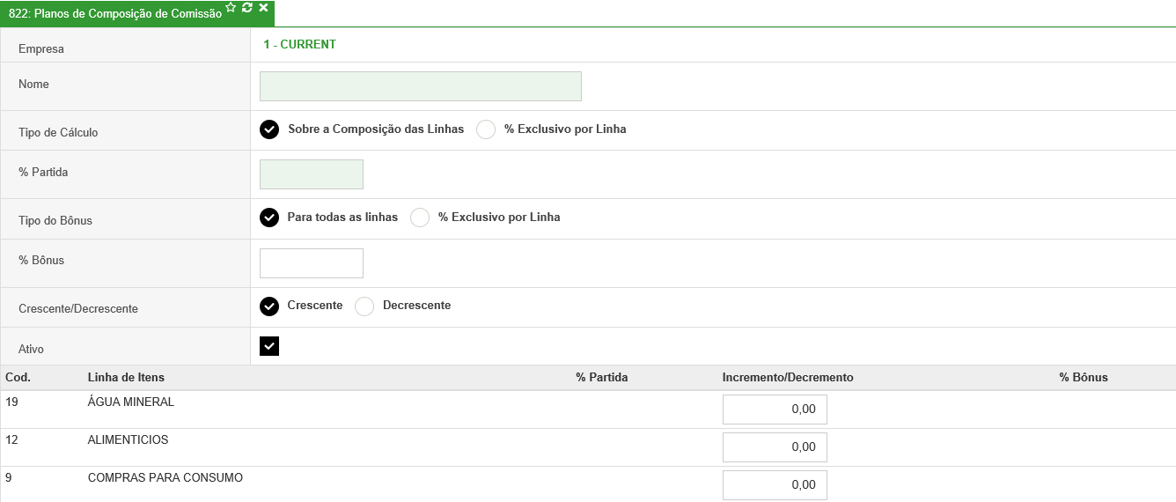Select % Exclusivo por Linha in Tipo de Cálculo
1176x502 pixels.
486,129
